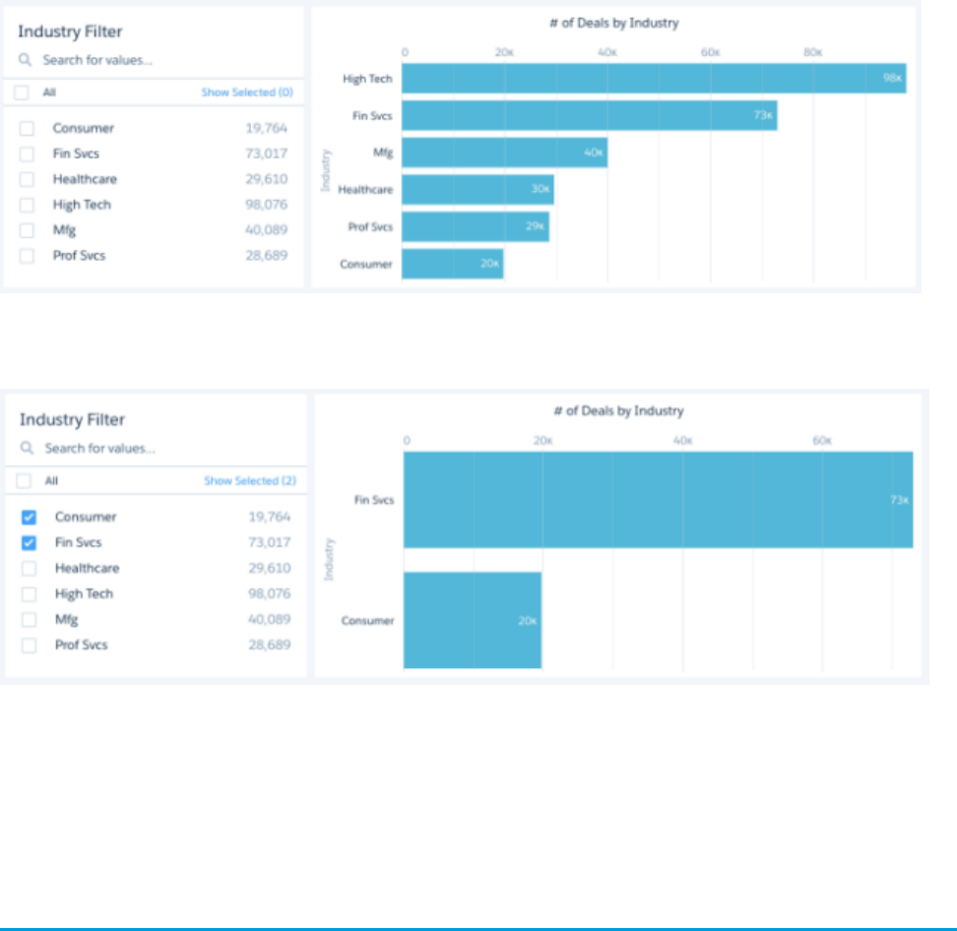This screenshot has height=931, width=957.
Task: Open the 'Show Selected (0)' link
Action: tap(247, 93)
